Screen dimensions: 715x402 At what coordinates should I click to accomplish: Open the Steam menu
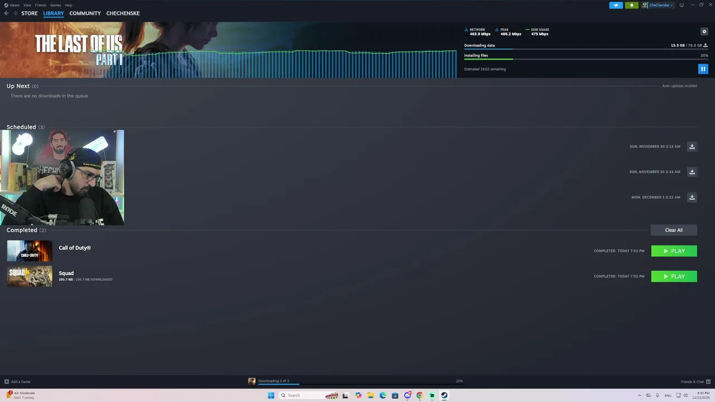12,5
